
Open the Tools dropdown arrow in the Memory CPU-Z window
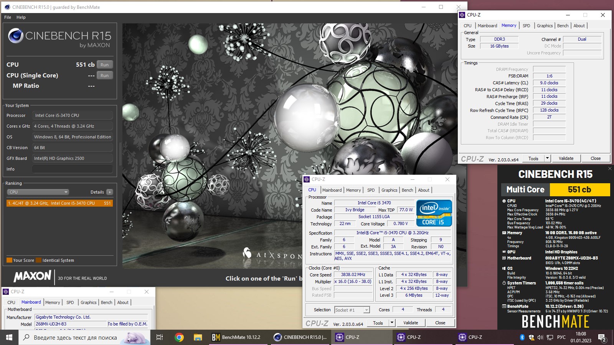[548, 158]
